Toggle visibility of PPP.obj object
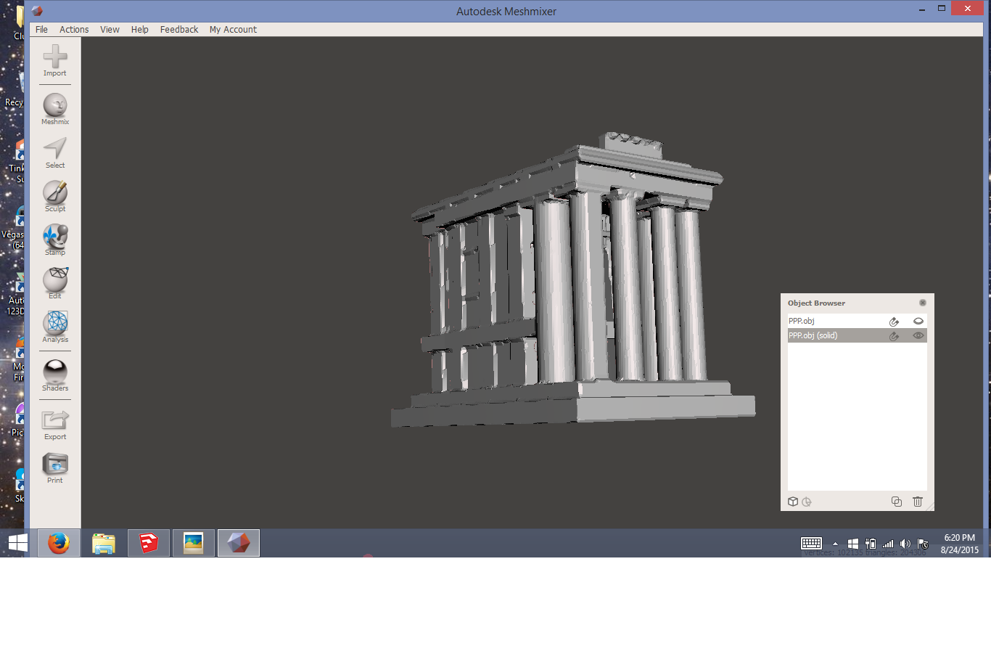 918,321
